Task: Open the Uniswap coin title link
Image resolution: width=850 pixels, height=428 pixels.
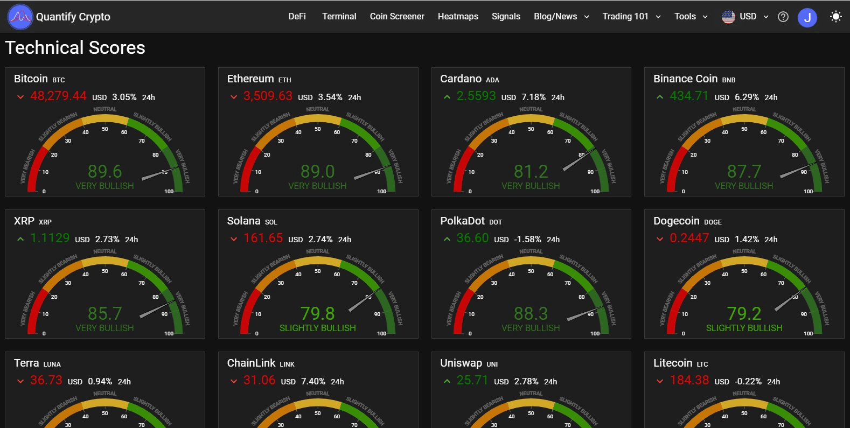Action: [469, 363]
